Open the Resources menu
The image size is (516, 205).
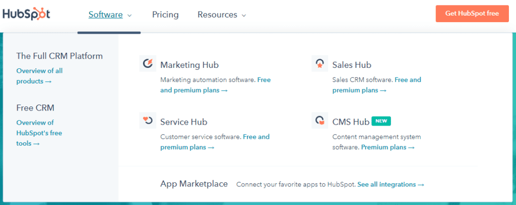[x=217, y=15]
